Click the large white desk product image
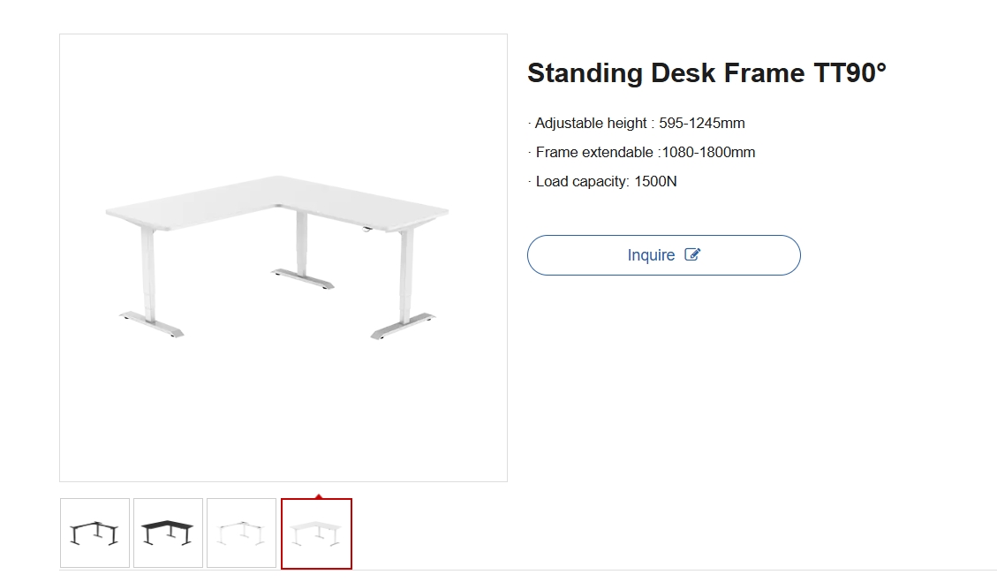 click(x=283, y=258)
